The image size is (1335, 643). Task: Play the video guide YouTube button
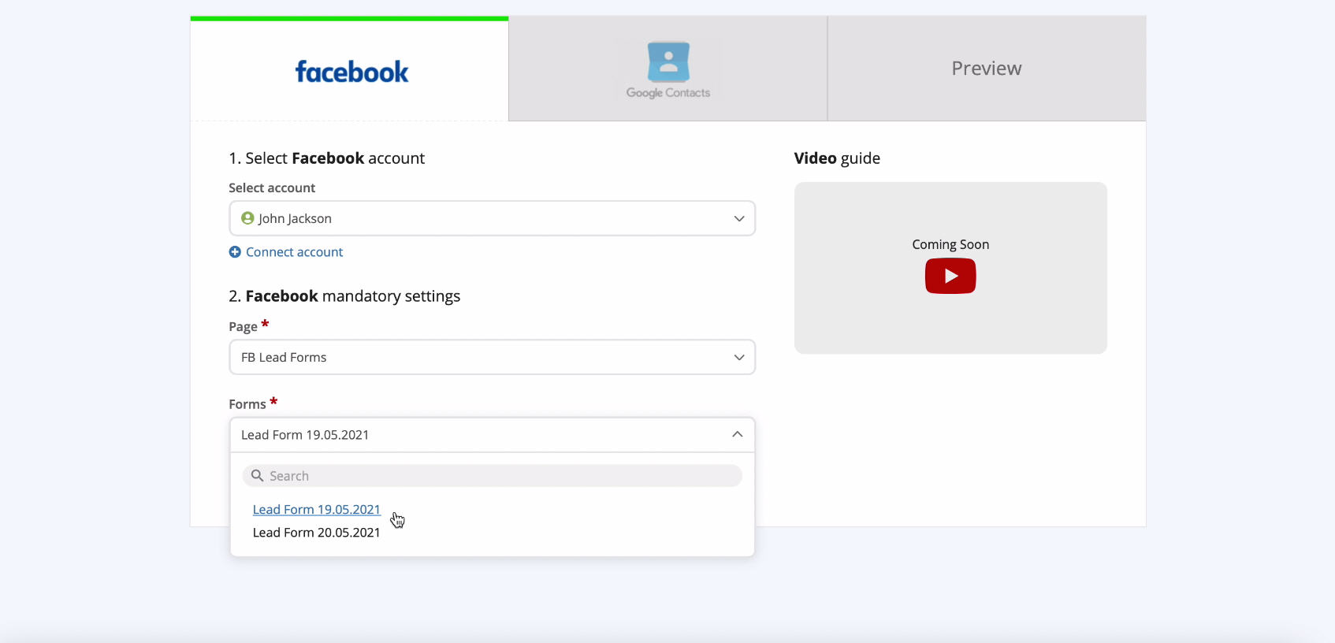tap(950, 276)
